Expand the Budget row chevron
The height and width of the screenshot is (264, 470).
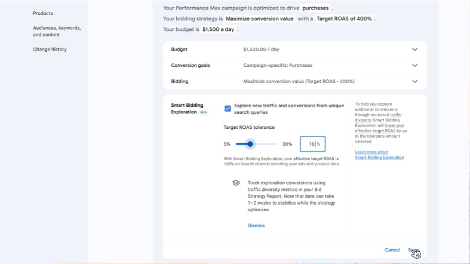(415, 49)
